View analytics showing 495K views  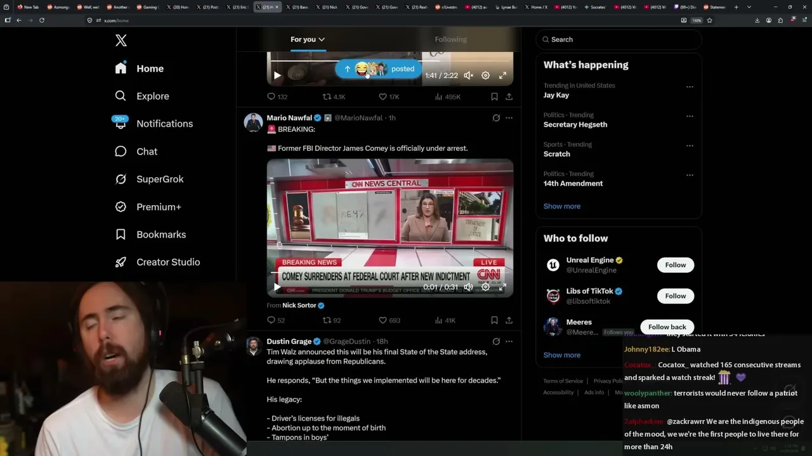[x=438, y=97]
